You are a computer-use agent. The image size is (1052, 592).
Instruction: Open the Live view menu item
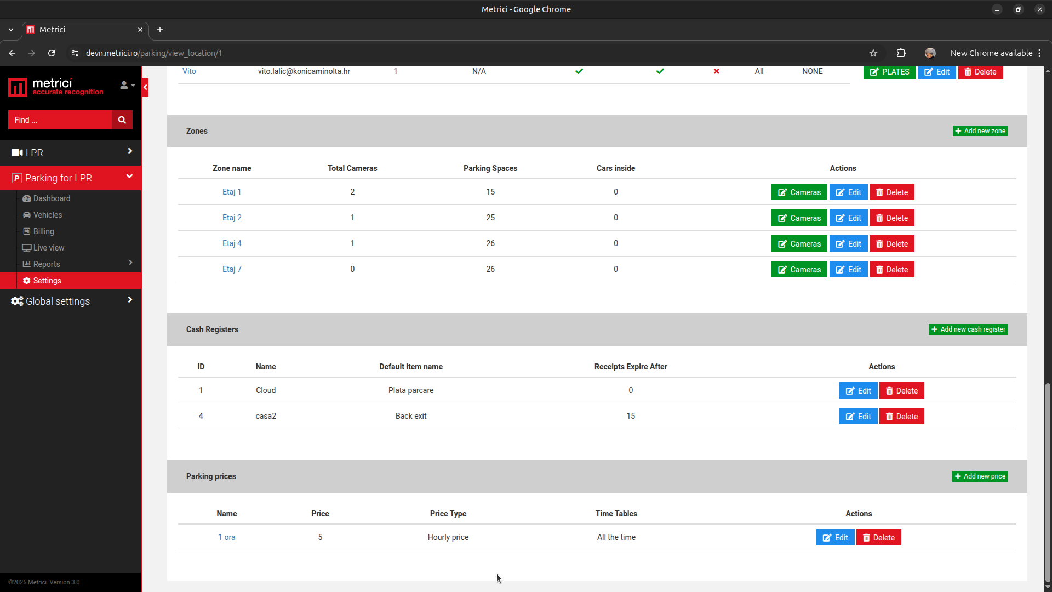[48, 248]
